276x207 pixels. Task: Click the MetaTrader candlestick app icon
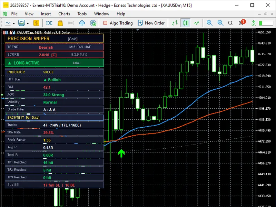point(5,14)
